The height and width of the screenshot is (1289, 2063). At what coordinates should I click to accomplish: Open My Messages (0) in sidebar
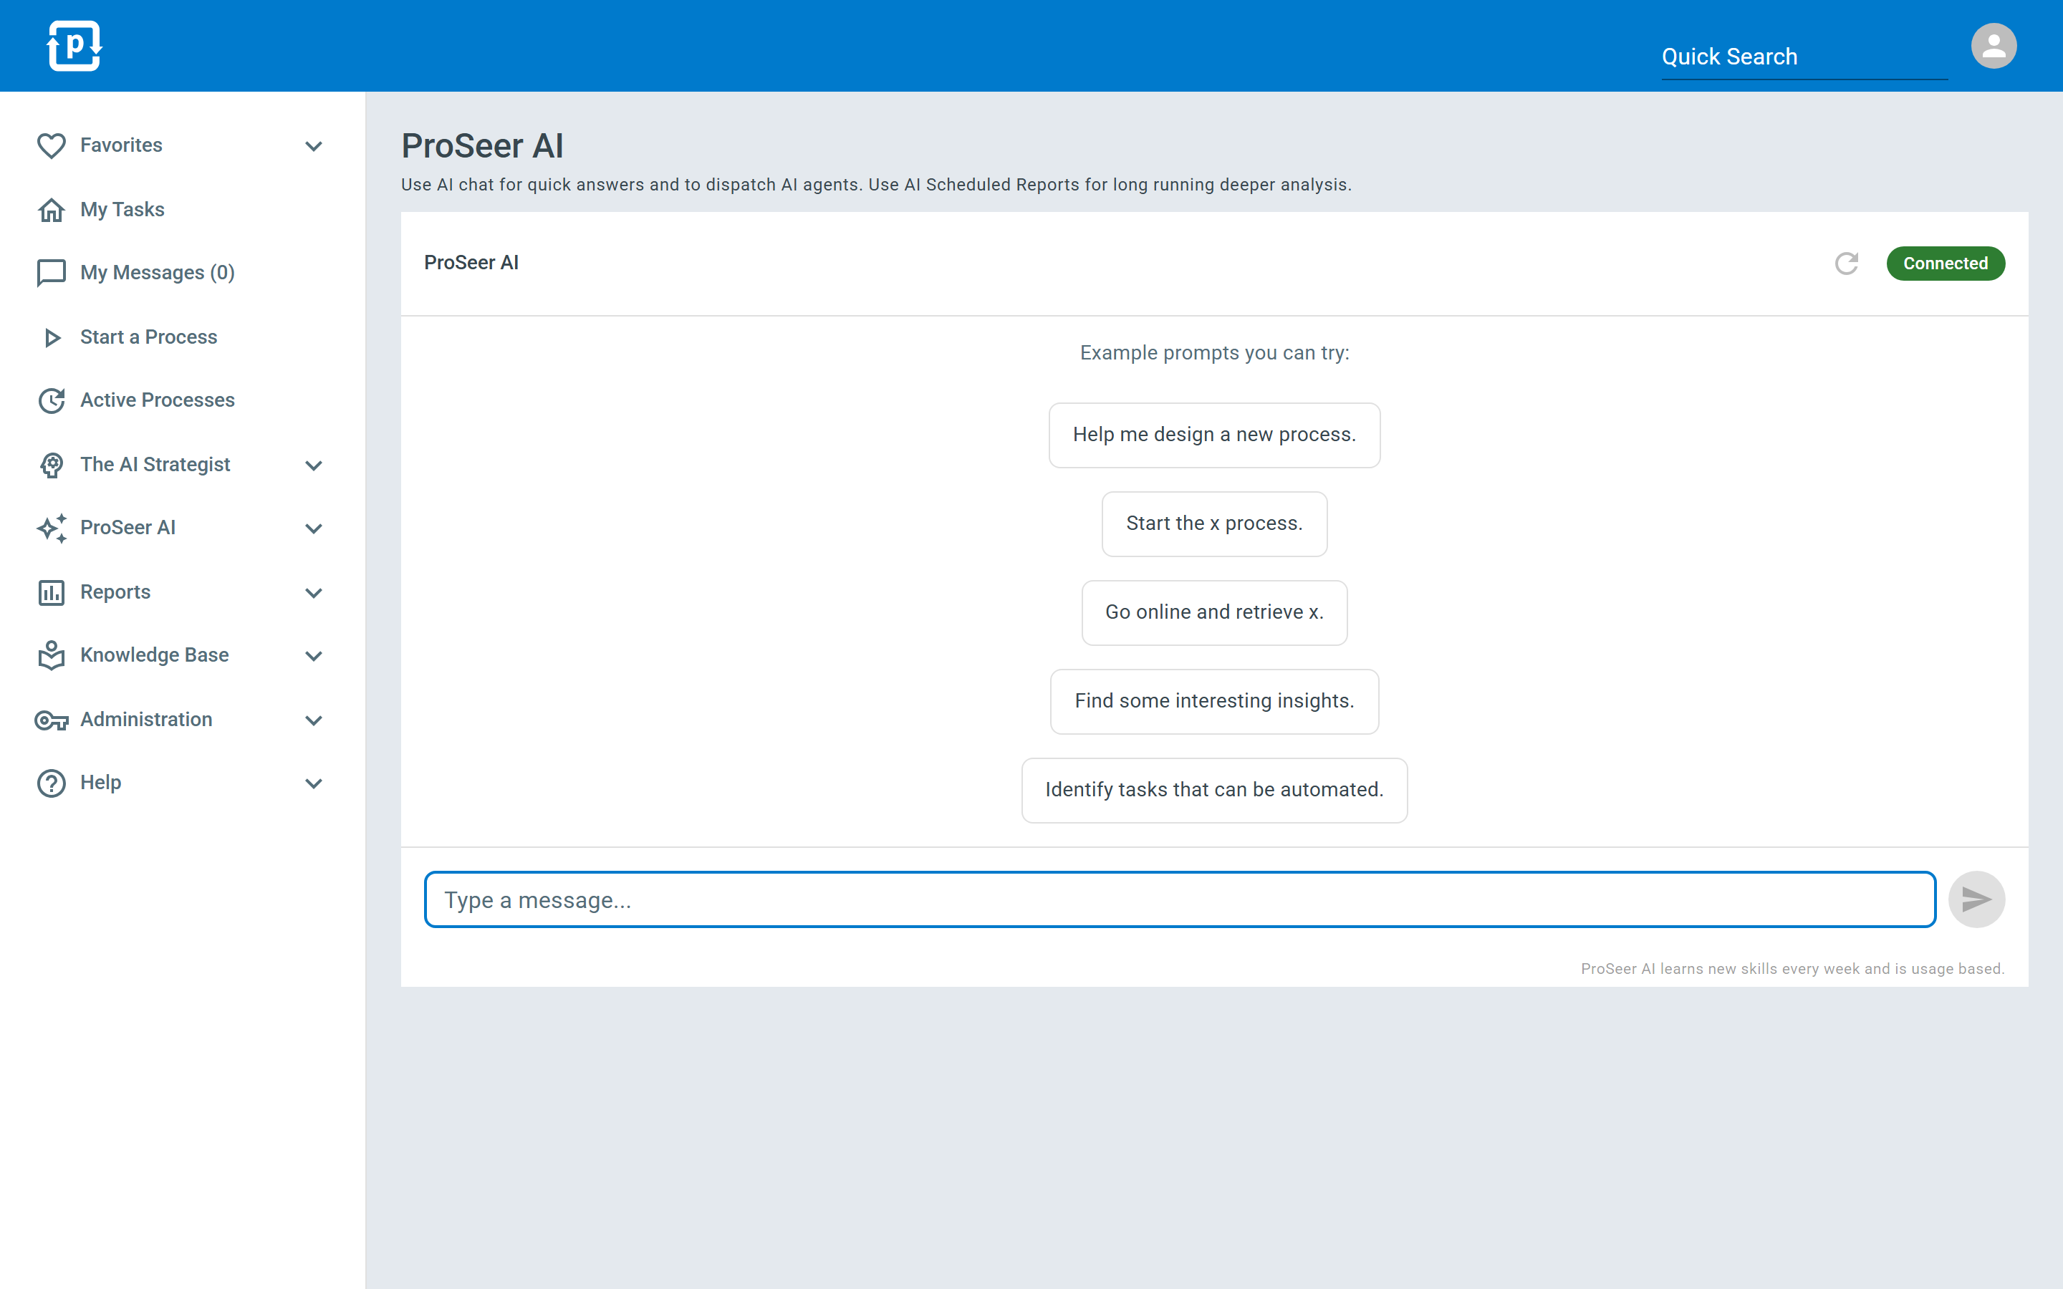(x=157, y=273)
